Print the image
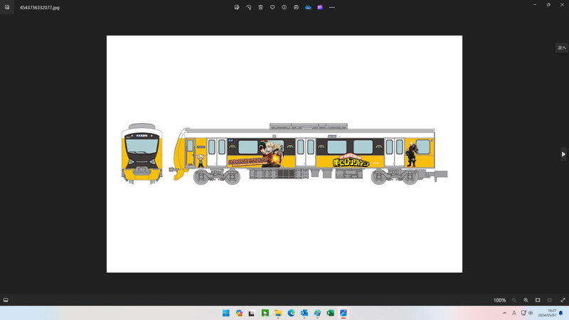This screenshot has height=320, width=569. coord(296,7)
